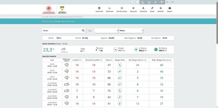
Task: Click storm icon for Cumartesi 06.00 - 09.00
Action: click(67, 97)
